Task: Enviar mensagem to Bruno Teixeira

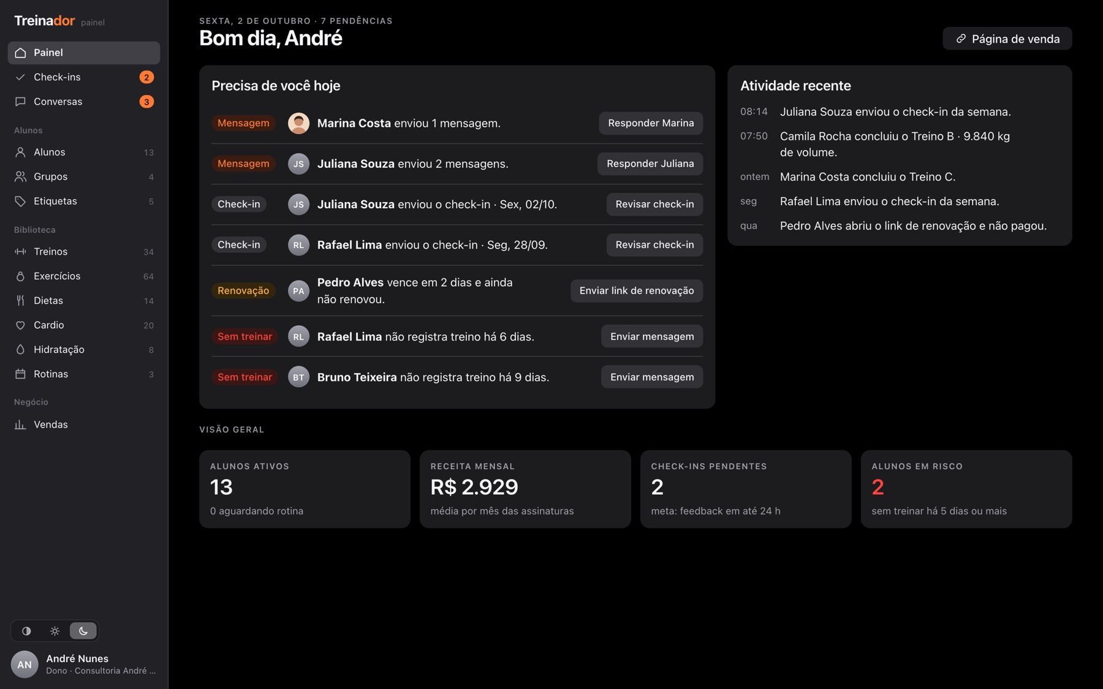Action: (x=652, y=377)
